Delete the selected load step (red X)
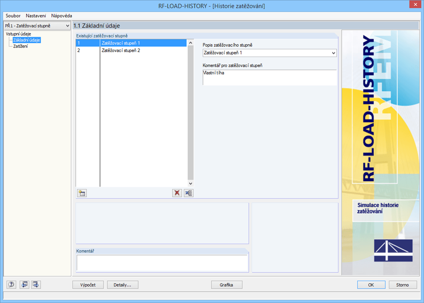Viewport: 424px width, 303px height. point(177,193)
